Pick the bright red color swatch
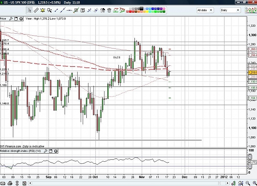This screenshot has height=186, width=257. coord(130,11)
